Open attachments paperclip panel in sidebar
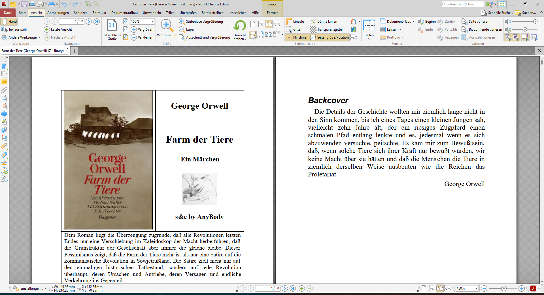Image resolution: width=544 pixels, height=295 pixels. point(4,90)
